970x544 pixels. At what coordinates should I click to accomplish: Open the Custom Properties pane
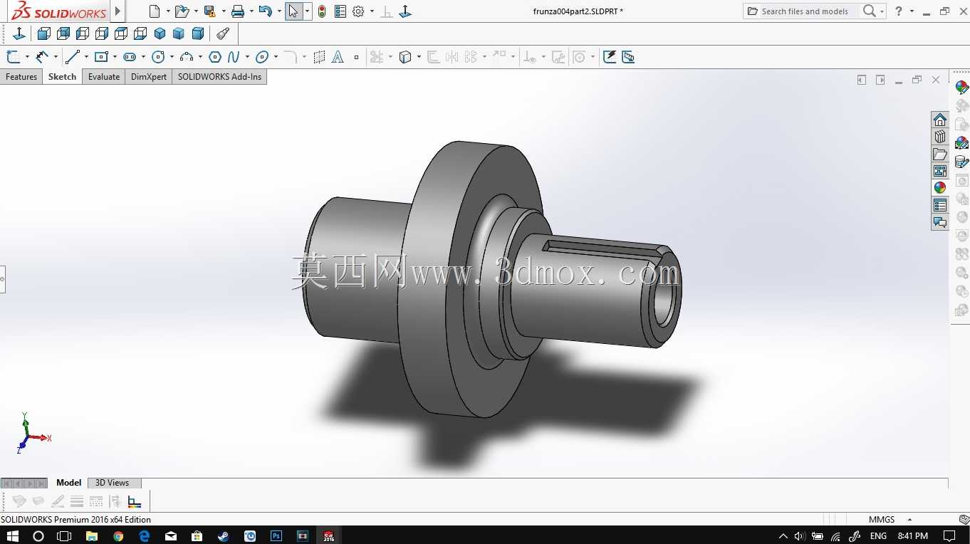pyautogui.click(x=940, y=205)
